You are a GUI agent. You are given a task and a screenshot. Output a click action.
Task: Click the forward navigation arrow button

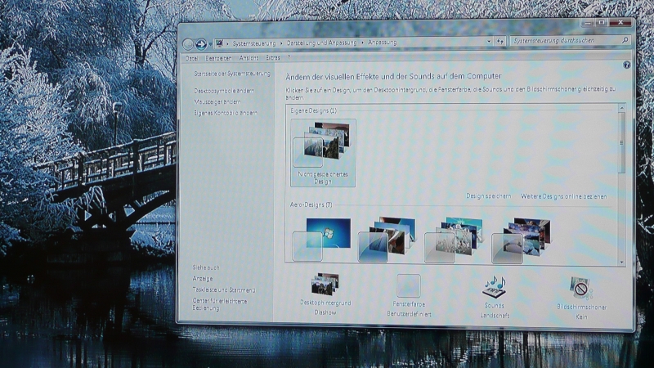pyautogui.click(x=201, y=43)
